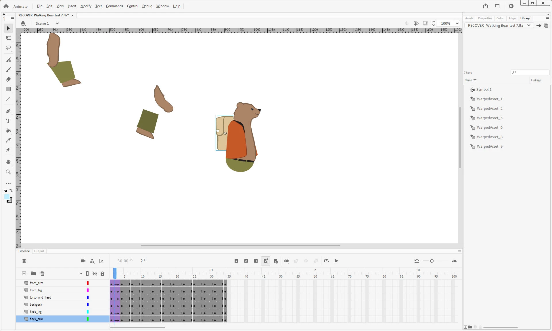
Task: Click the Onion Skin button in timeline
Action: (x=286, y=261)
